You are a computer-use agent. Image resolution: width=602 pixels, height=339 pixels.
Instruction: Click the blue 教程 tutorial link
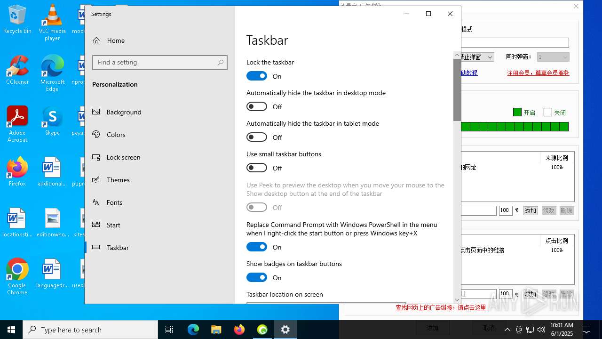click(469, 73)
